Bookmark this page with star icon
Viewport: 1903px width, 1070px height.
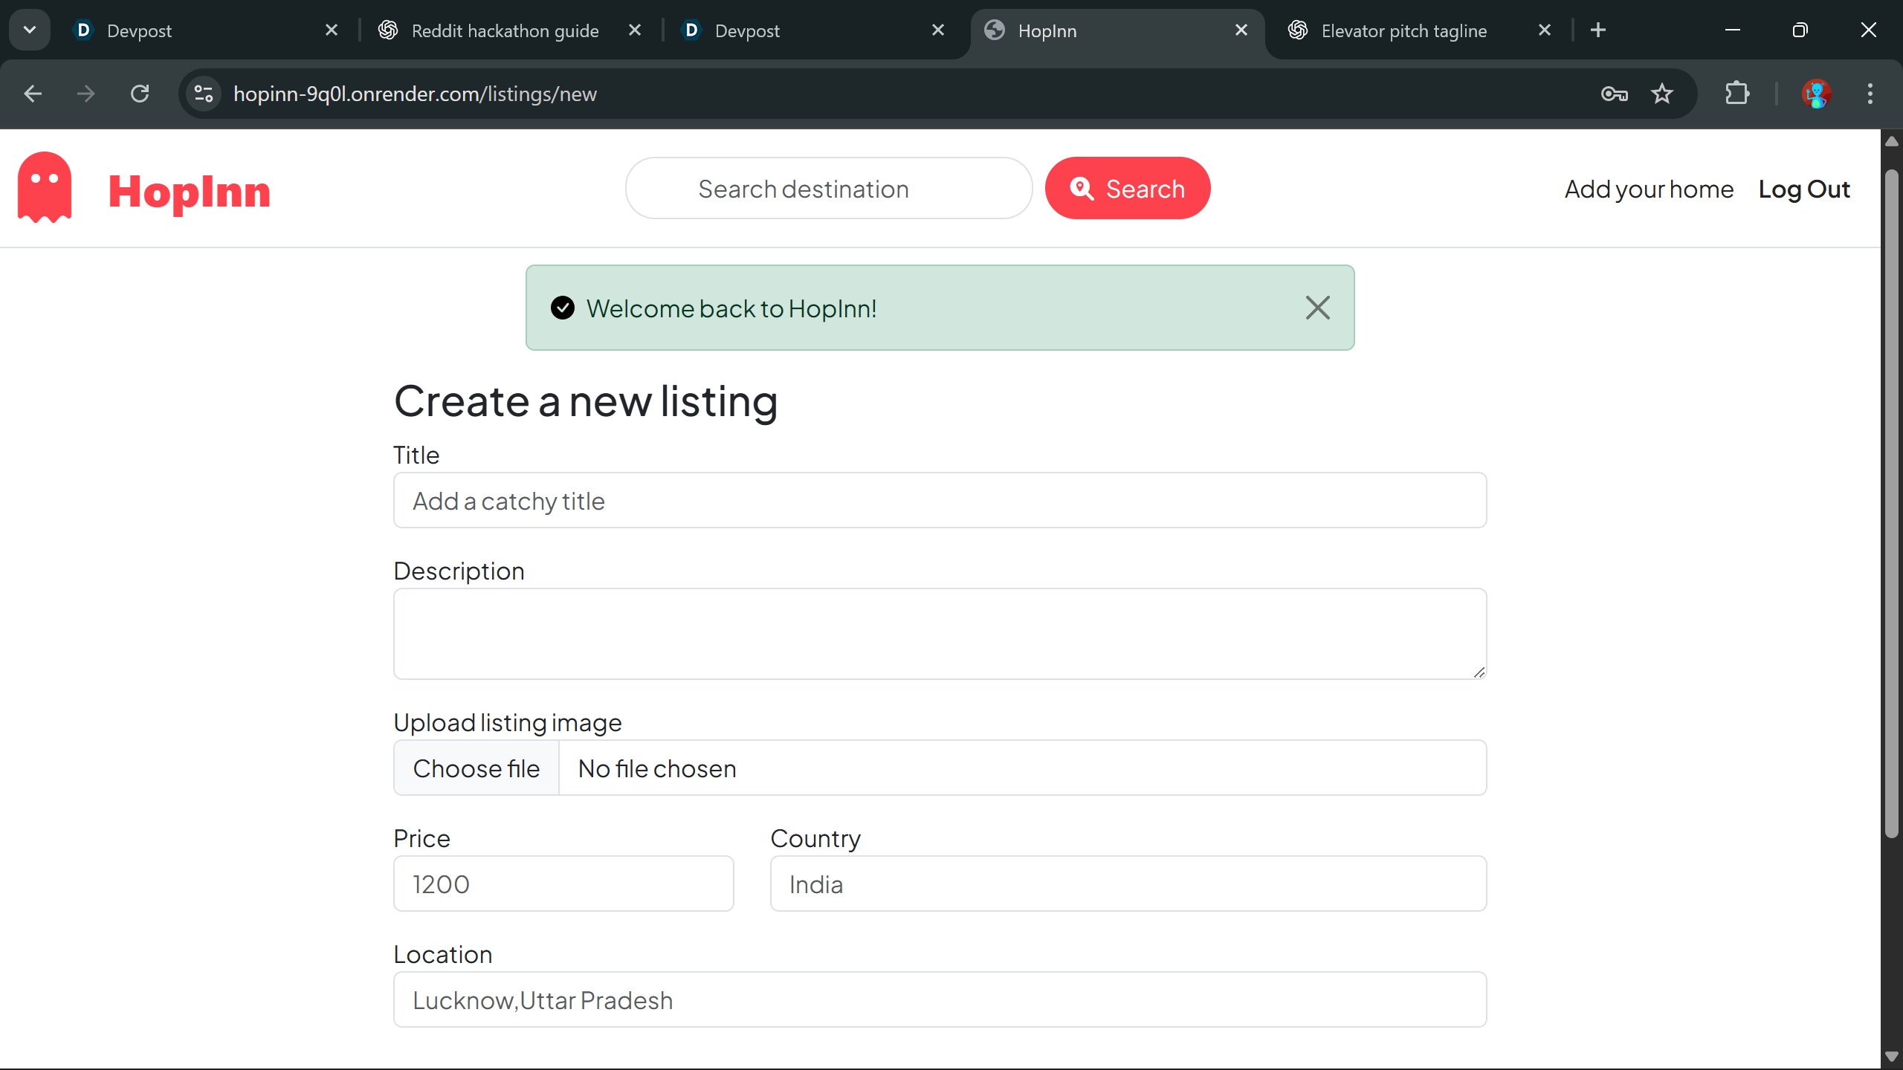1662,94
